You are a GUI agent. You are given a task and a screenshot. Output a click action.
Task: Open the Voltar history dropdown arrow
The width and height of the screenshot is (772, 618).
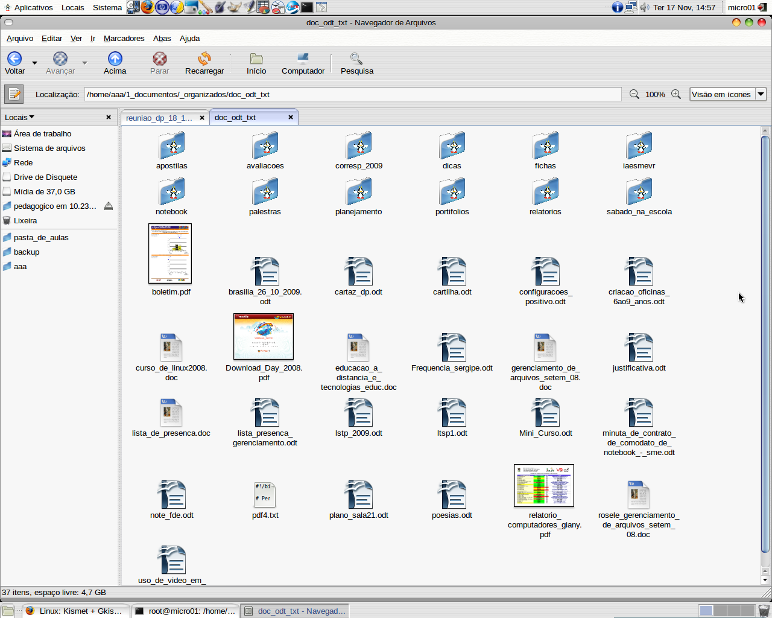[x=34, y=63]
